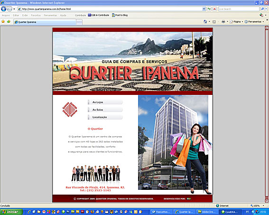Click the Contribute toolbar label
This screenshot has width=269, height=215.
[x=80, y=15]
